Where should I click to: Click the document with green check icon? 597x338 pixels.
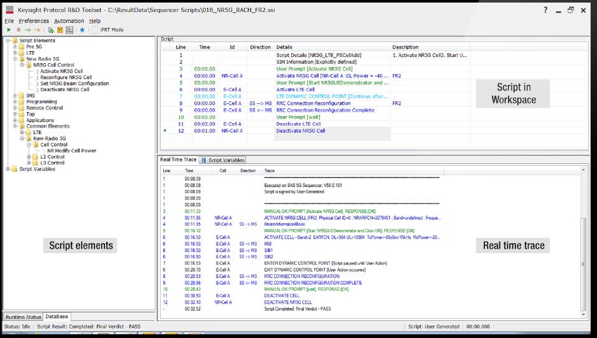pos(50,30)
